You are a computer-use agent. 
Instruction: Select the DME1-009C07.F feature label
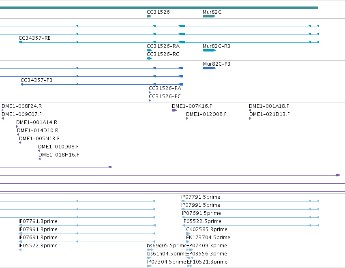[21, 114]
